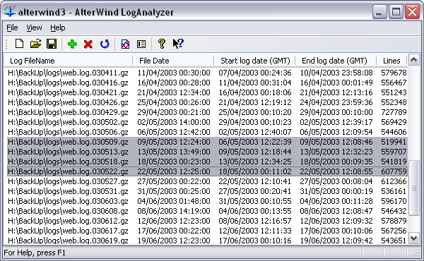424x261 pixels.
Task: Select row web.log.030617.gz
Action: (207, 231)
